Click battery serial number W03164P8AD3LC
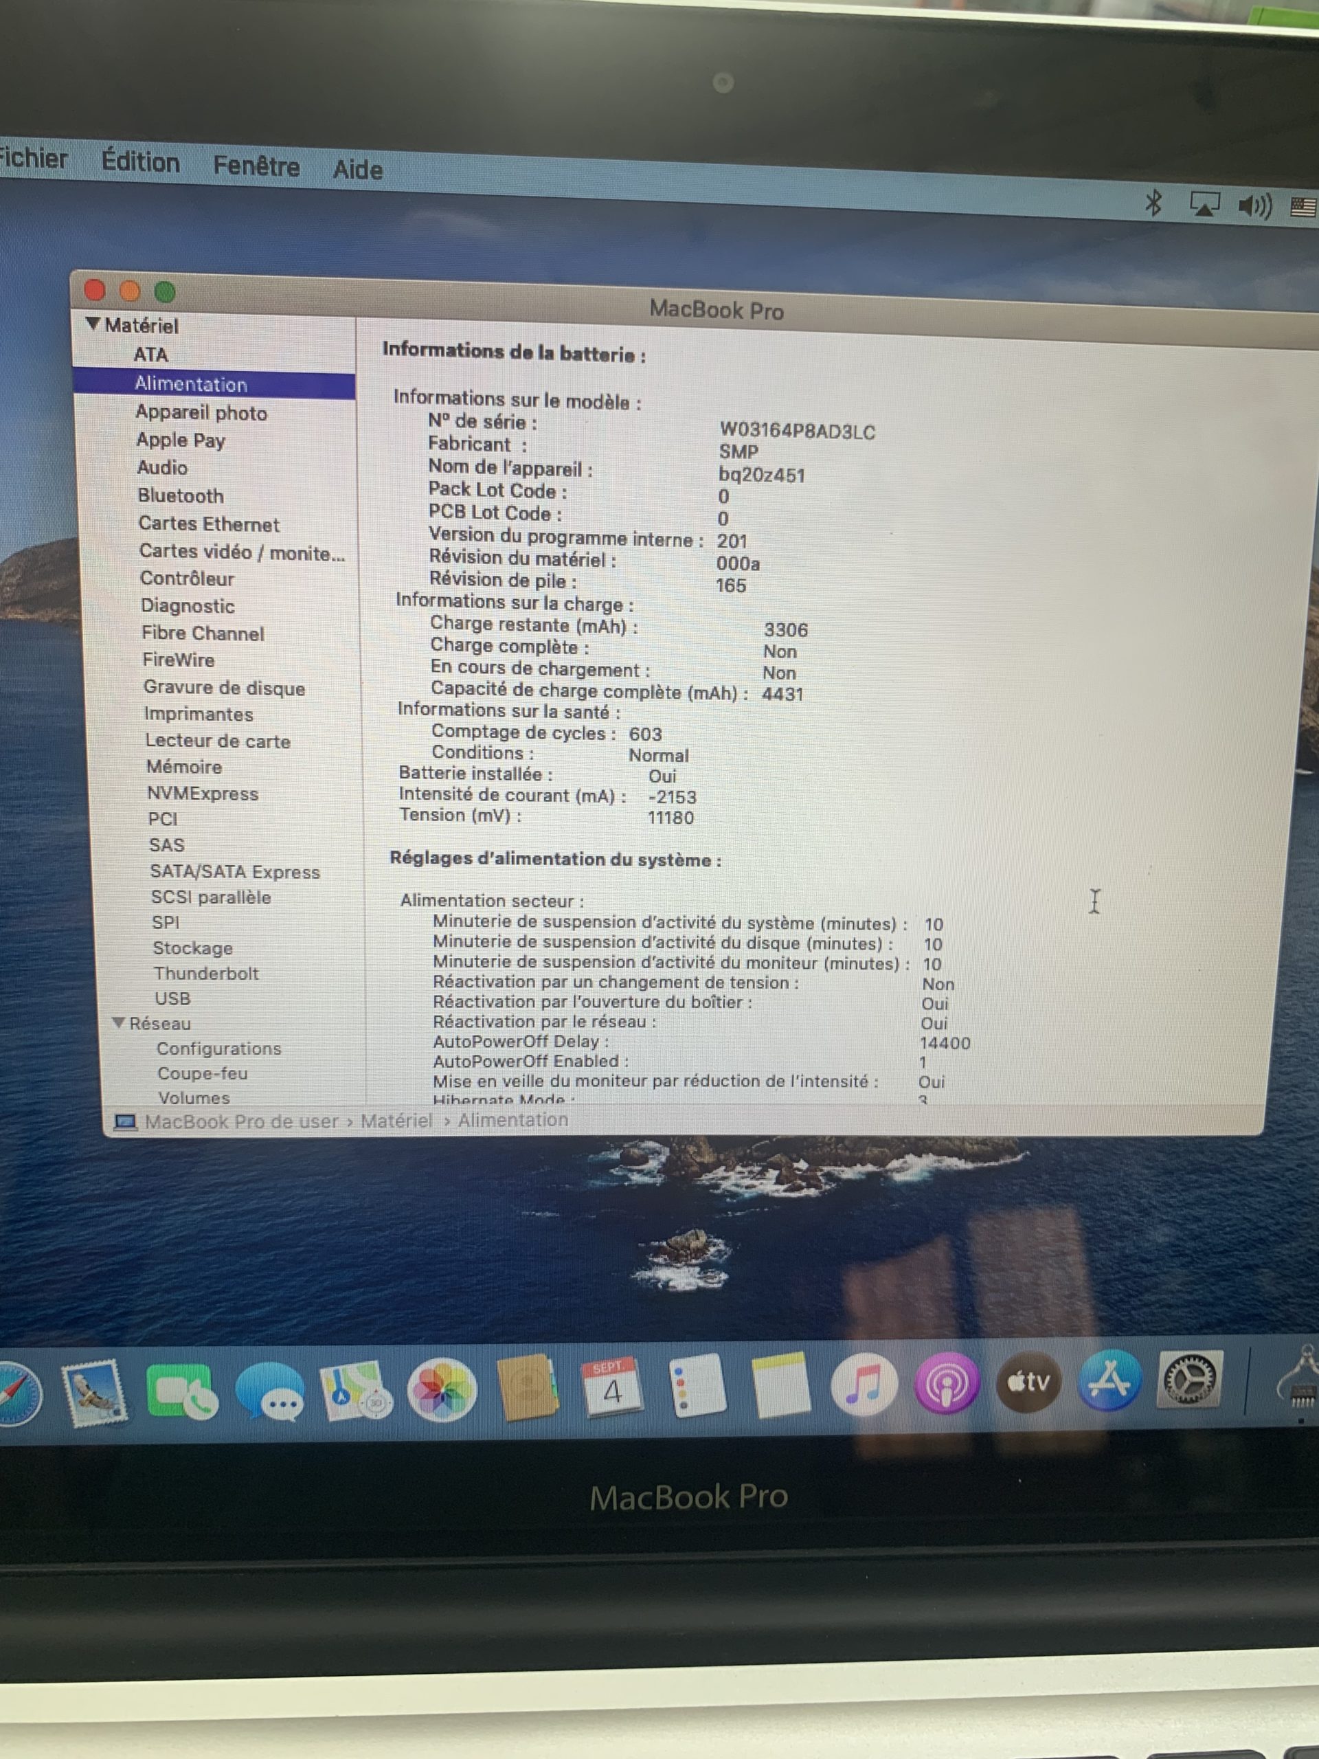Viewport: 1319px width, 1759px height. (797, 431)
